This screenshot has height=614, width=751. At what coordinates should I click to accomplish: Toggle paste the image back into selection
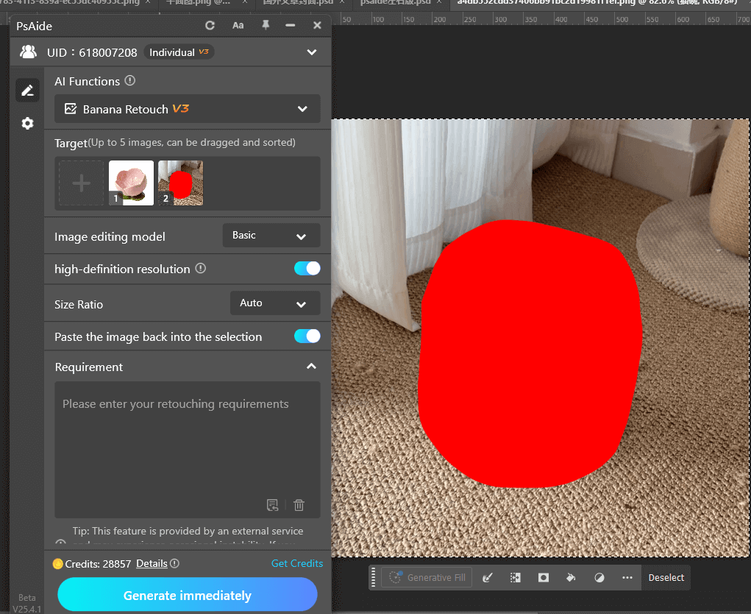pos(307,336)
